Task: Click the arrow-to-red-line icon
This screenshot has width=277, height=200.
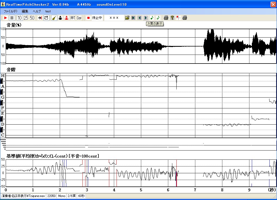Action: point(40,18)
